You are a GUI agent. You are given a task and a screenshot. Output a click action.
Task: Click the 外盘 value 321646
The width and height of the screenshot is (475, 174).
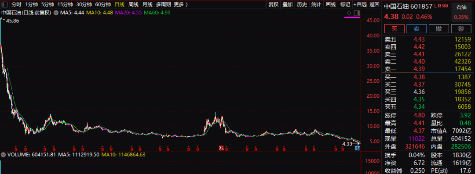pos(416,147)
